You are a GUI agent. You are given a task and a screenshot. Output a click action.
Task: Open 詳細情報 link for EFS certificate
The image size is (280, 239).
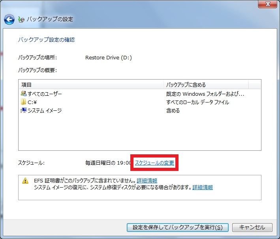coord(147,180)
